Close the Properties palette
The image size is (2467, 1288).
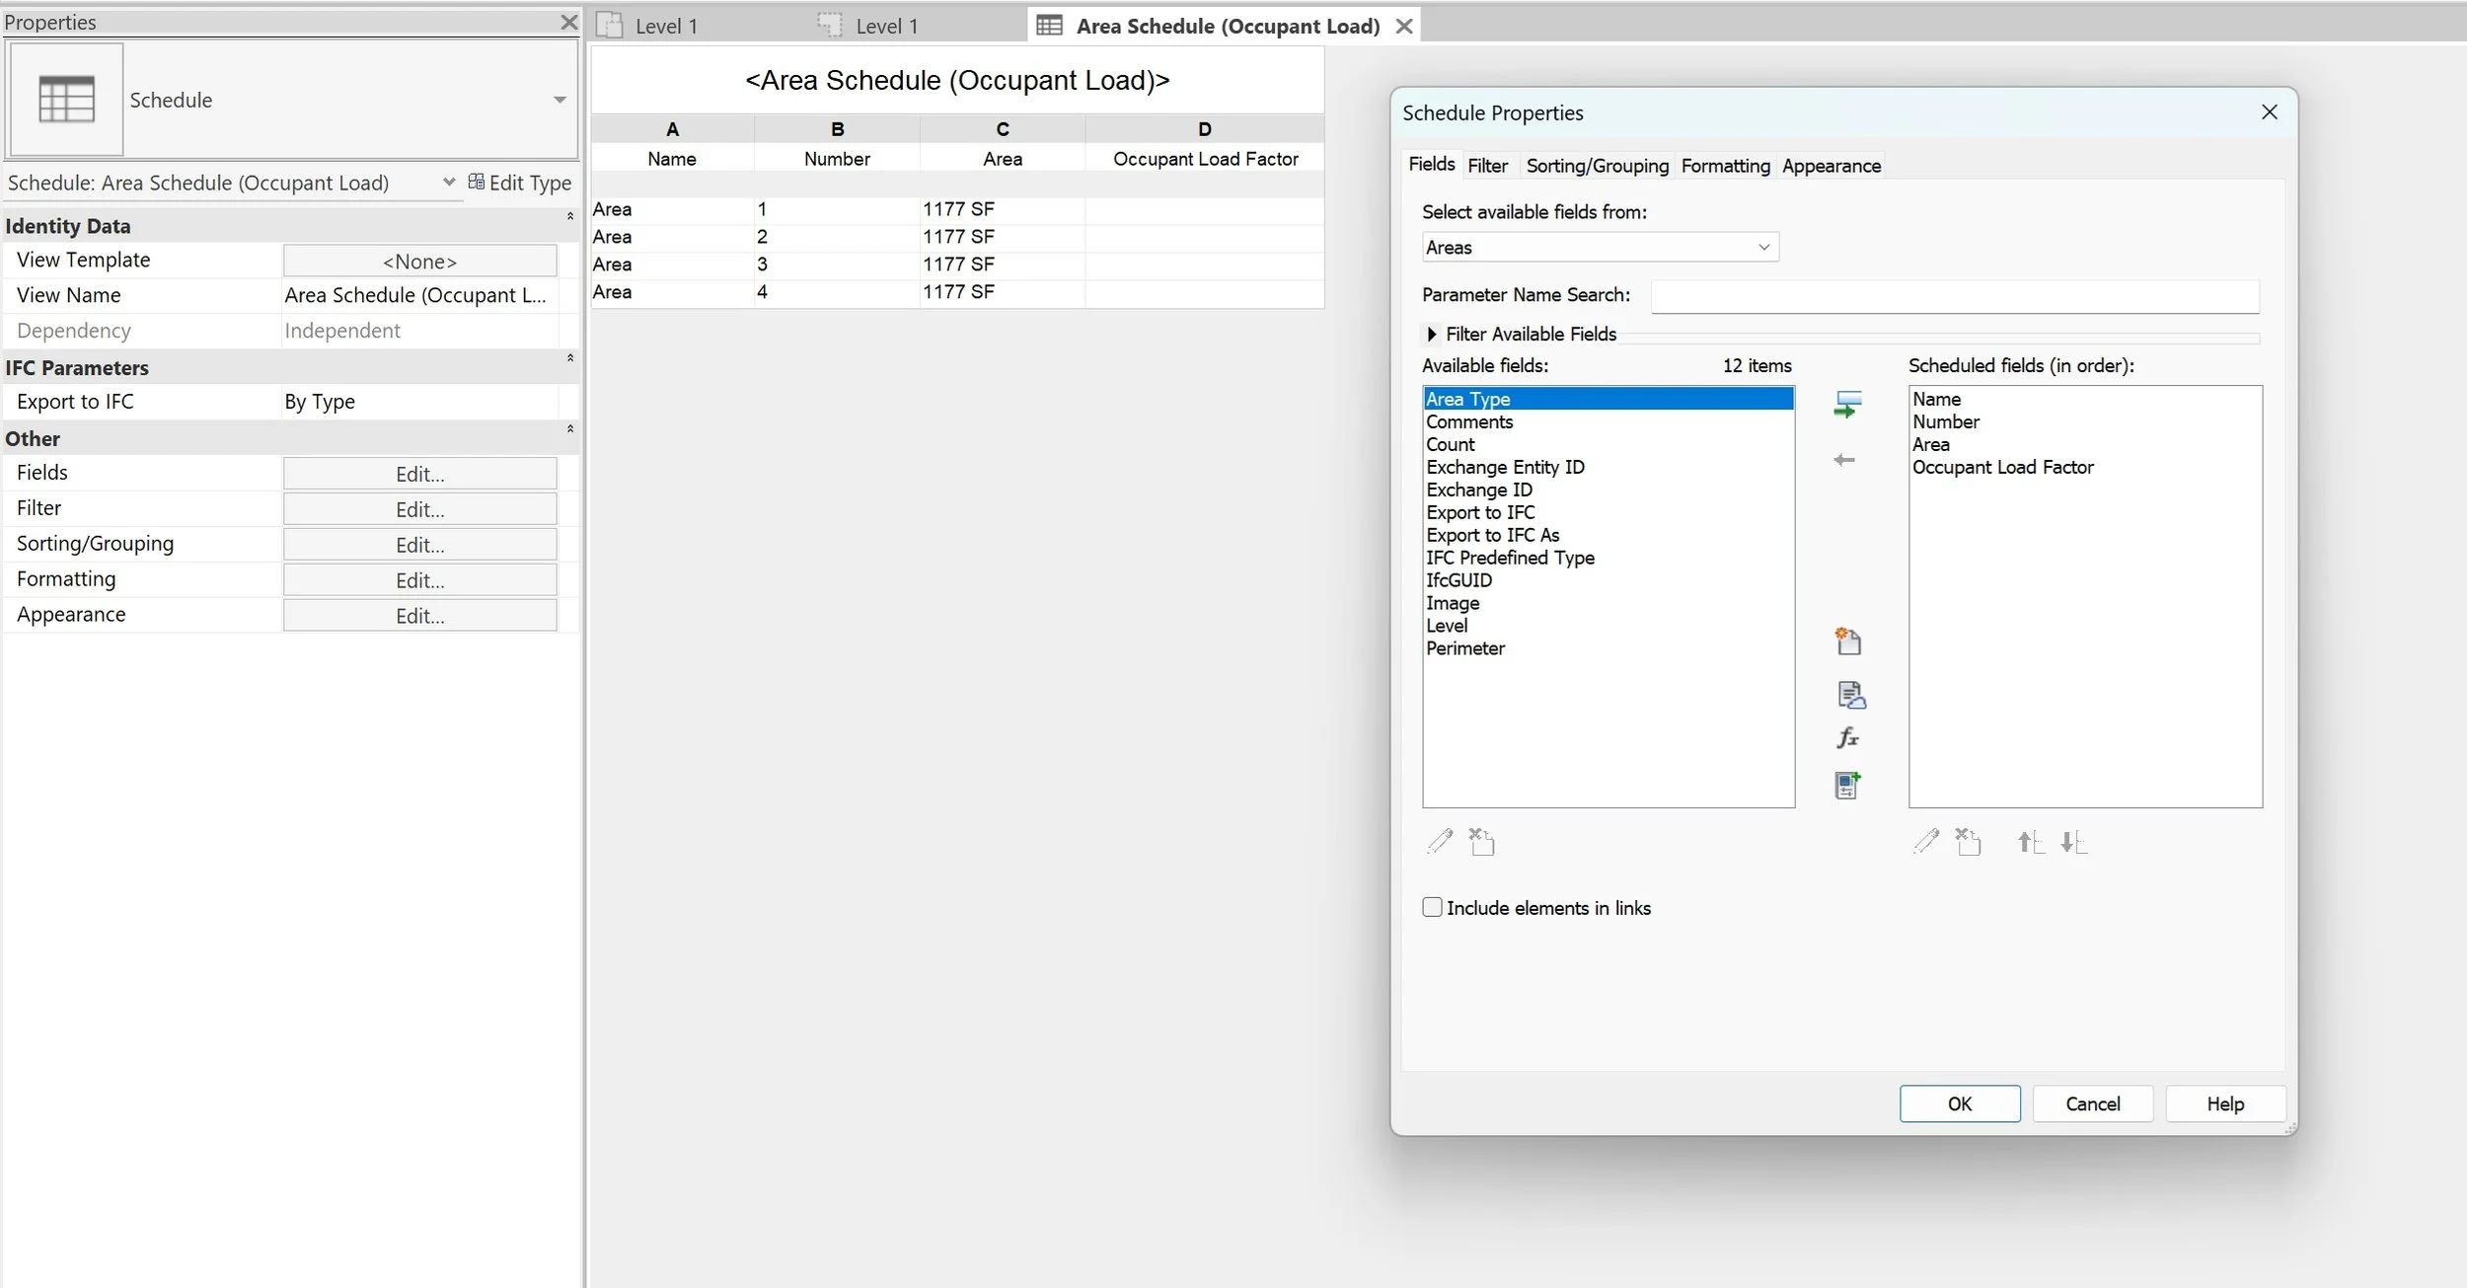(x=569, y=22)
